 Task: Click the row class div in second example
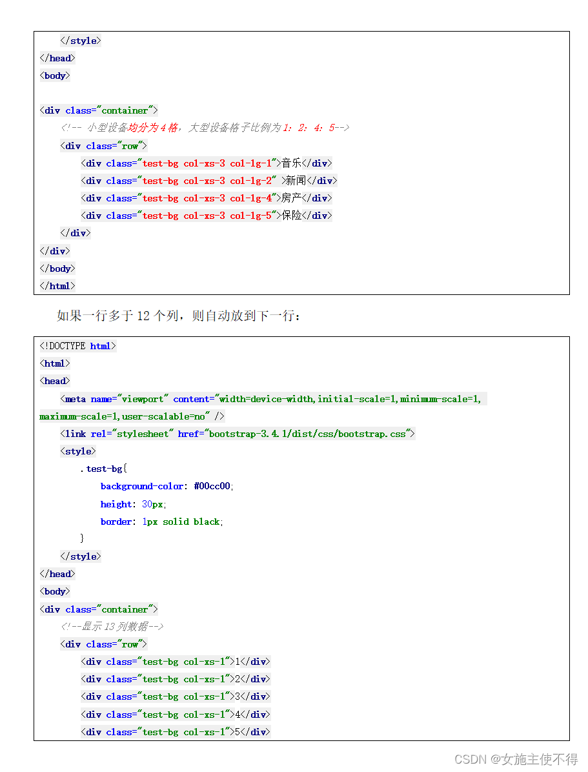(x=103, y=644)
